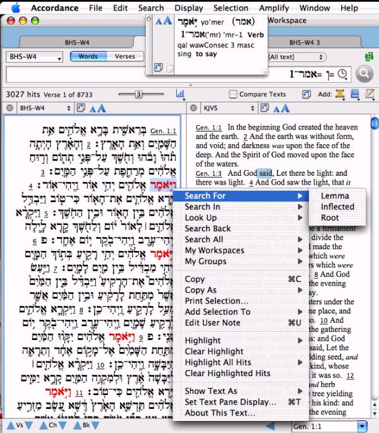
Task: Expand the Highlight submenu
Action: (x=241, y=341)
